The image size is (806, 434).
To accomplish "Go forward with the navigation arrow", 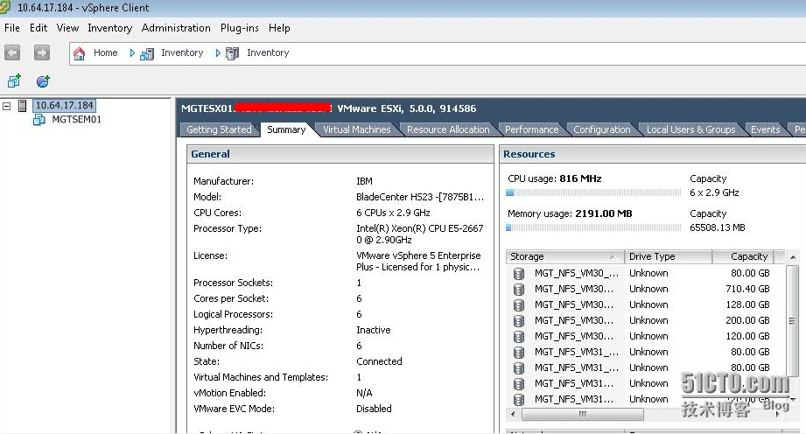I will click(x=42, y=52).
